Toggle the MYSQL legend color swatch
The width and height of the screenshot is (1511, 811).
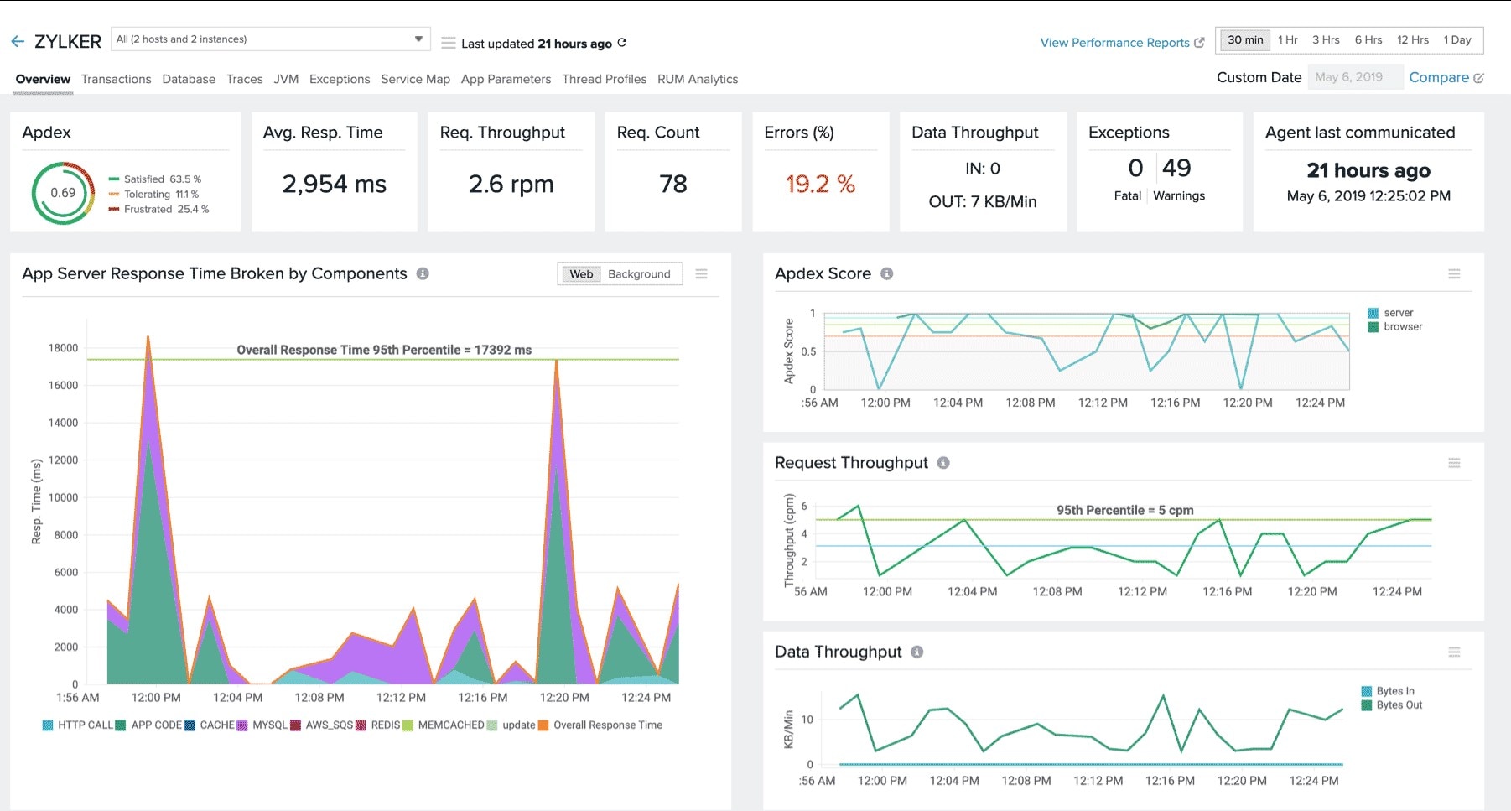242,725
